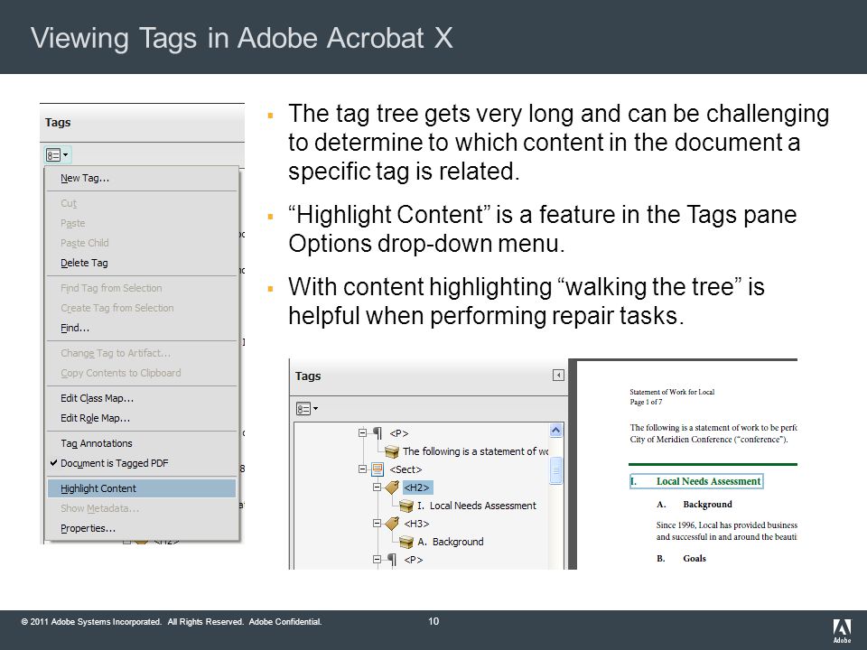Select the <H3> tag label
Viewport: 867px width, 650px height.
(x=417, y=524)
